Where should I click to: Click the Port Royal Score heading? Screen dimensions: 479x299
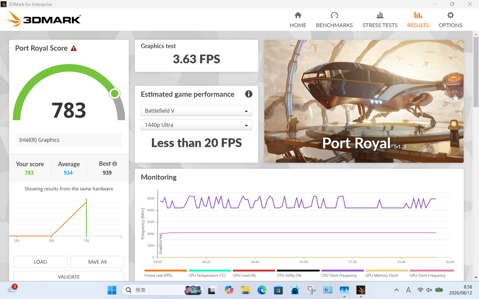tap(41, 48)
